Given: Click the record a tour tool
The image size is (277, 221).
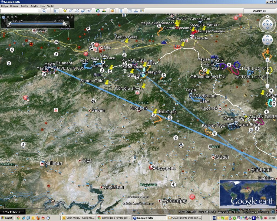Looking at the screenshot, I should click(89, 11).
